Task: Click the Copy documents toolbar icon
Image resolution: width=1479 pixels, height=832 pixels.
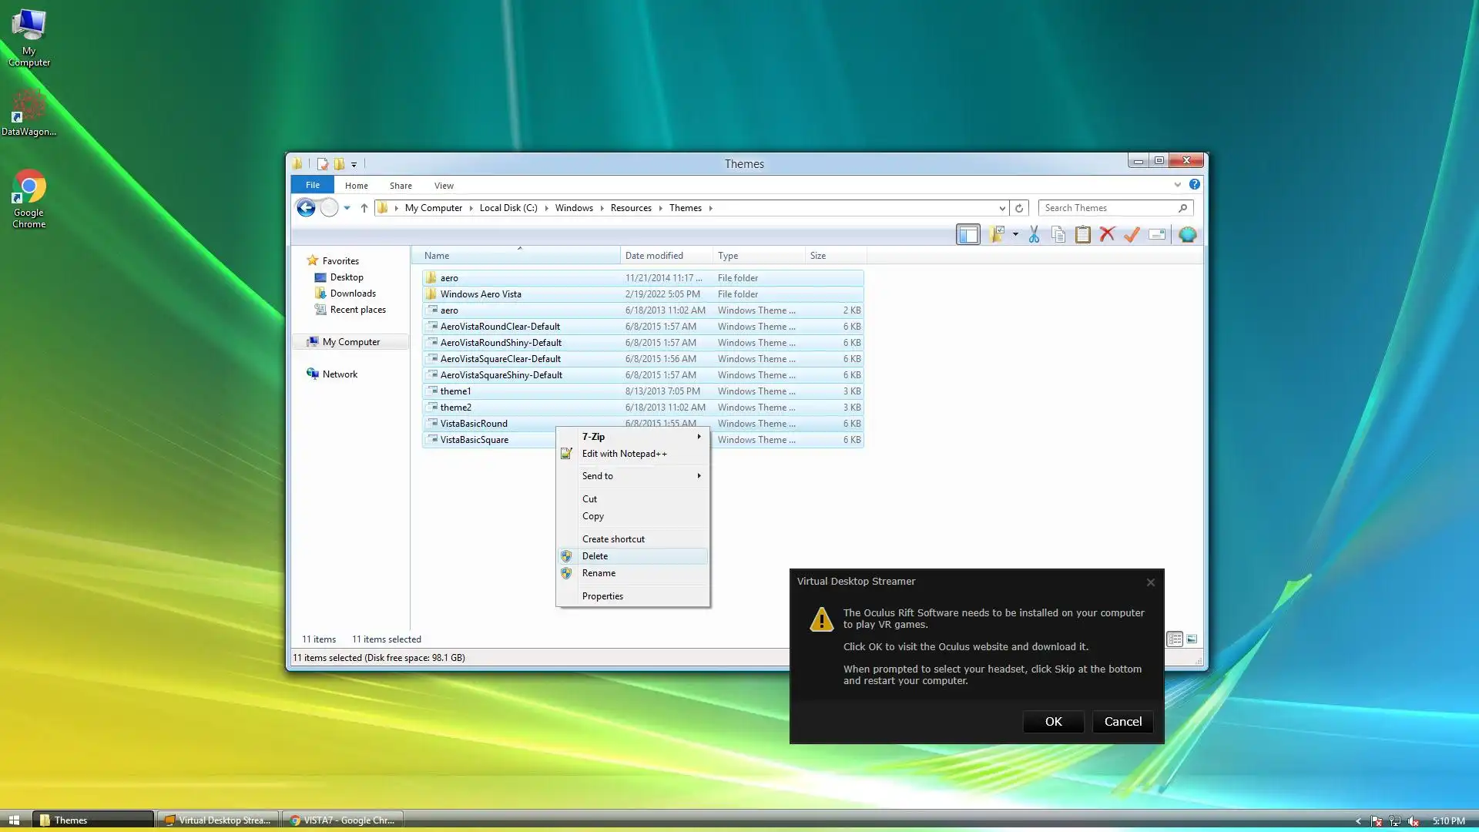Action: pos(1058,235)
